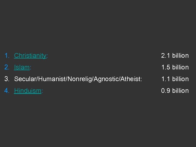
Task: Click the empty dark area above the list
Action: 98,24
